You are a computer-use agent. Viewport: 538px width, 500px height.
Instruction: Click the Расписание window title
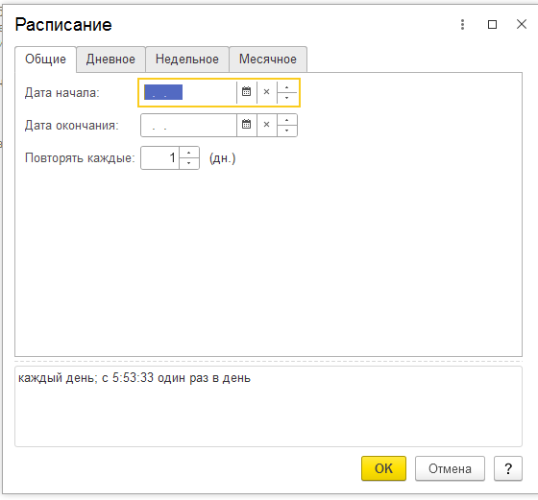[x=63, y=25]
